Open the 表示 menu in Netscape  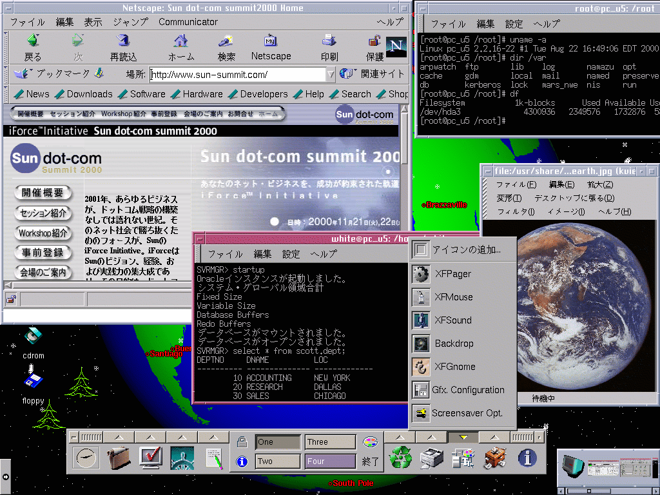93,22
